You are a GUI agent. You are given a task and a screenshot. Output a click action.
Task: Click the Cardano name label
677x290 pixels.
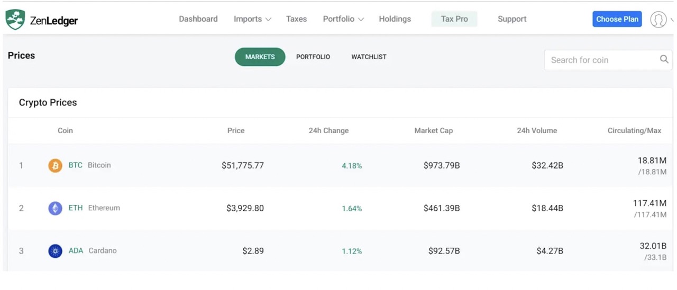point(103,251)
